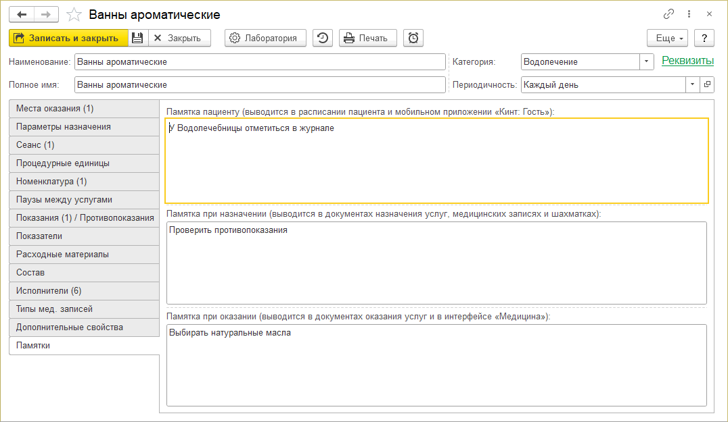Open the Еще dropdown menu
Screen dimensions: 728x422
pos(667,38)
